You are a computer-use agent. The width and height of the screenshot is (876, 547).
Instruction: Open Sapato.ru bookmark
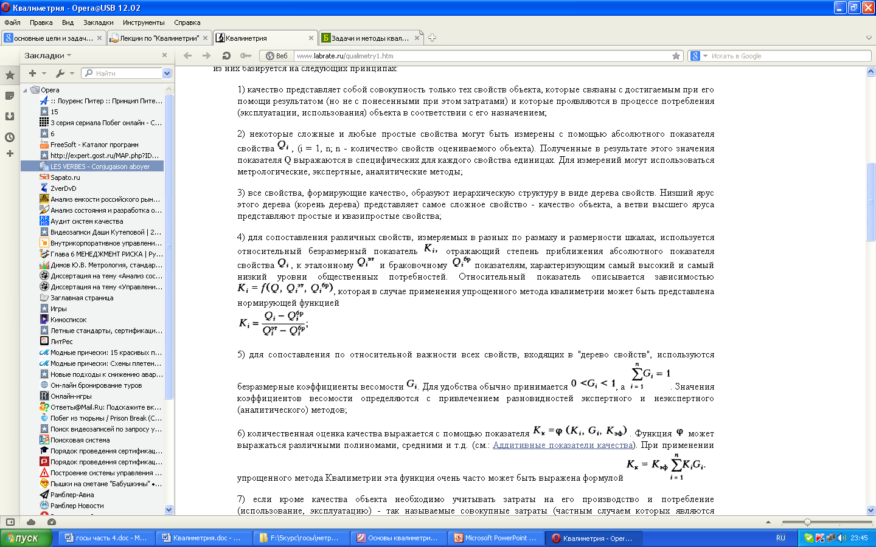(65, 177)
